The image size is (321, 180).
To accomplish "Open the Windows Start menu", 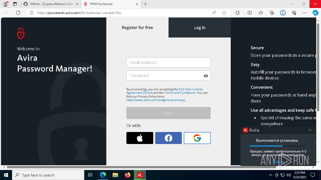I will click(6, 175).
